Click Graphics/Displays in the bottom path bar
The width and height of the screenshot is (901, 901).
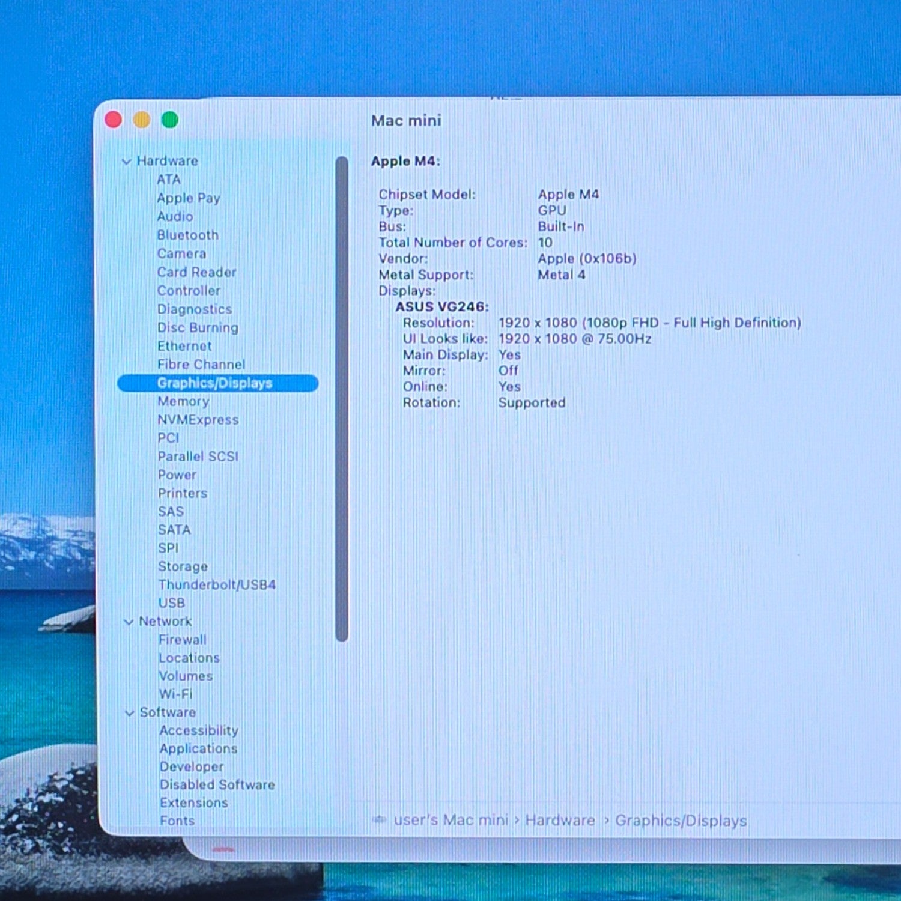(681, 821)
